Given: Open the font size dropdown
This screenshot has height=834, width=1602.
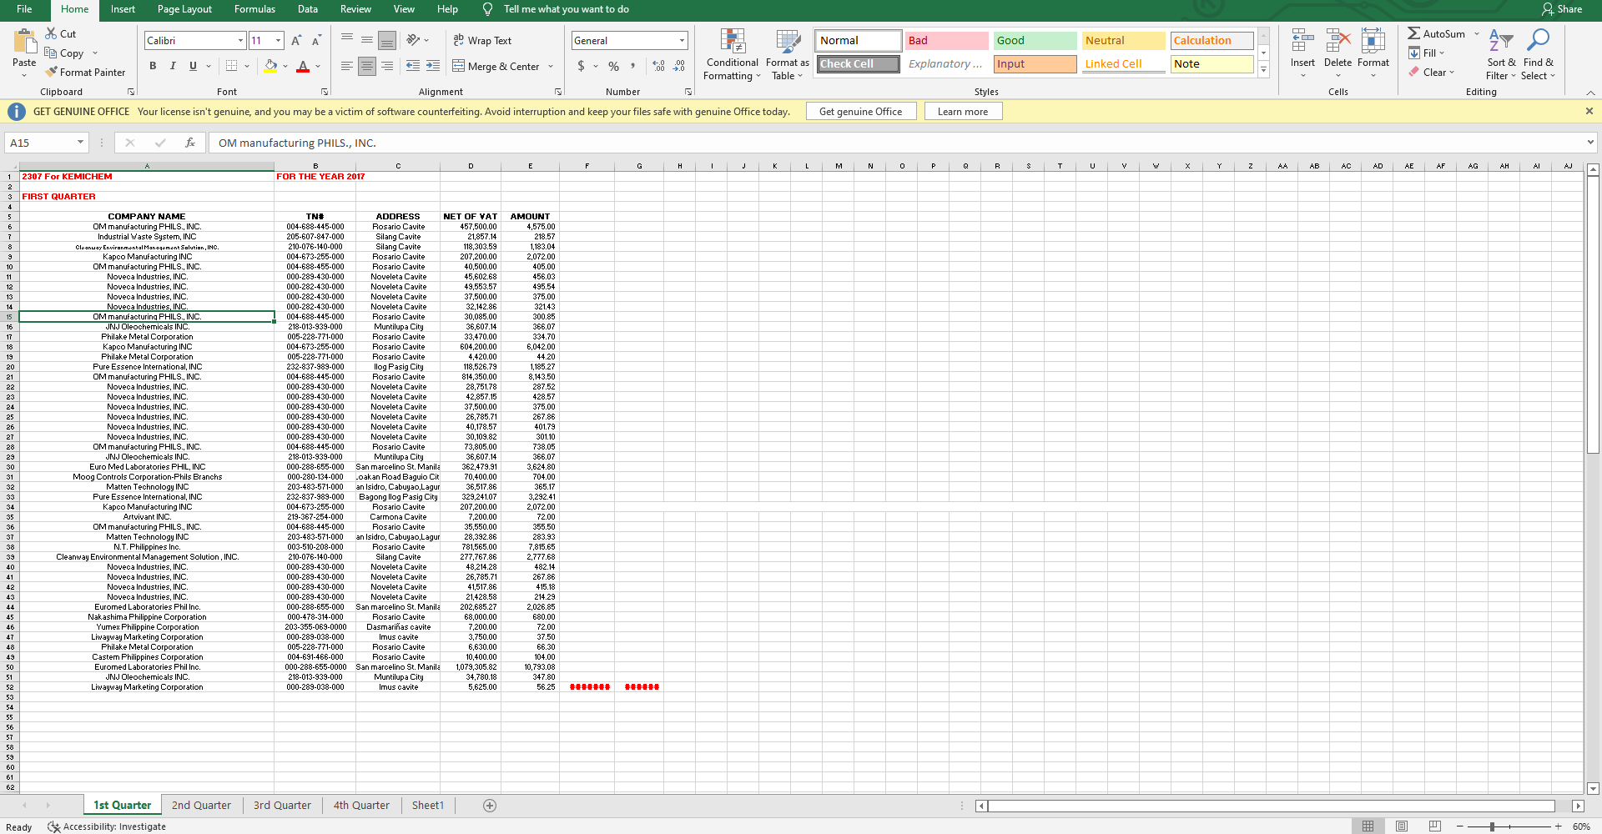Looking at the screenshot, I should (x=278, y=40).
